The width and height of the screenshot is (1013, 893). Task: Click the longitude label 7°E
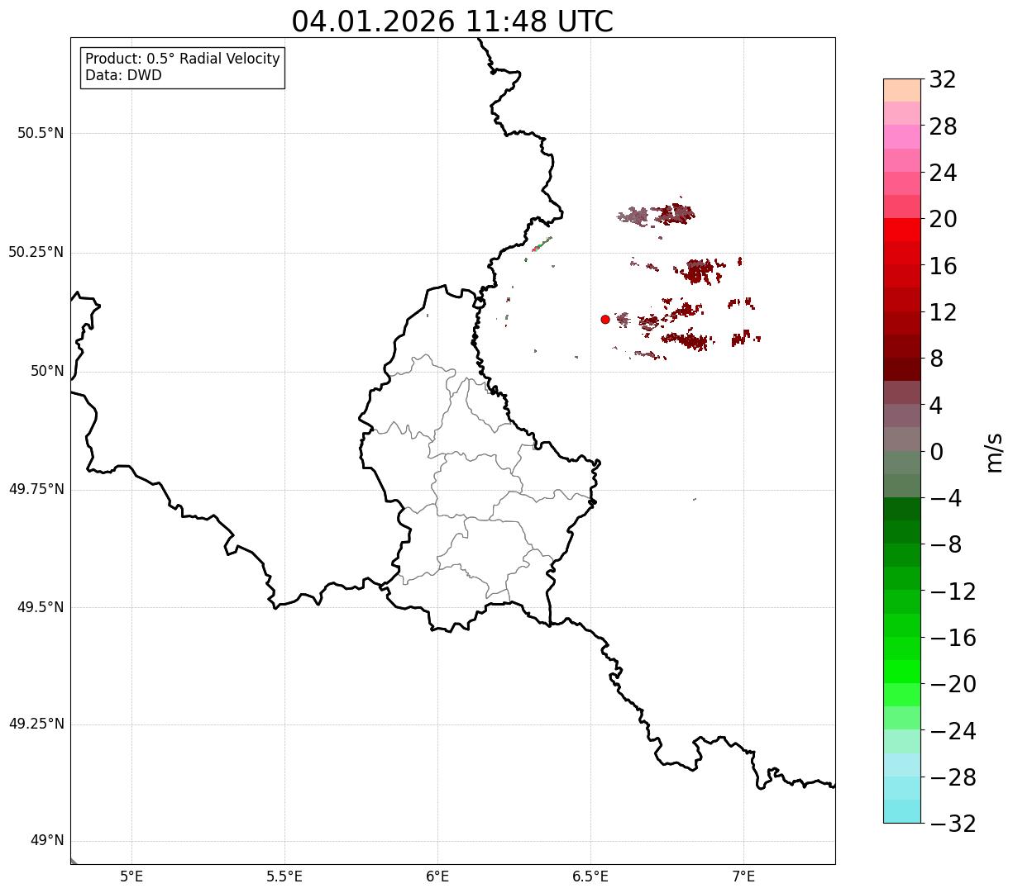743,876
